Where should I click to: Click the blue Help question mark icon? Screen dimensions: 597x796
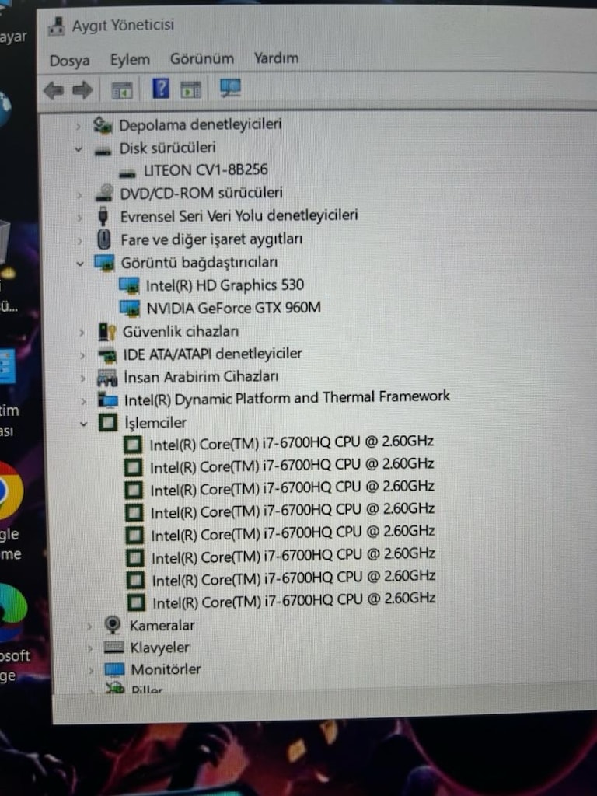160,89
